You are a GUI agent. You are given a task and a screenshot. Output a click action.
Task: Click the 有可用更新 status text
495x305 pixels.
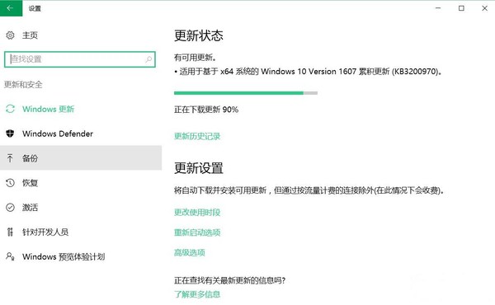(195, 58)
